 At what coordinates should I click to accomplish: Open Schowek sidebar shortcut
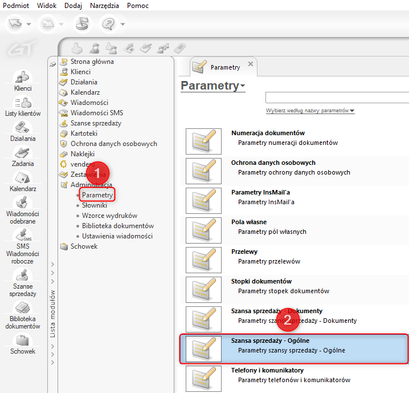point(23,344)
